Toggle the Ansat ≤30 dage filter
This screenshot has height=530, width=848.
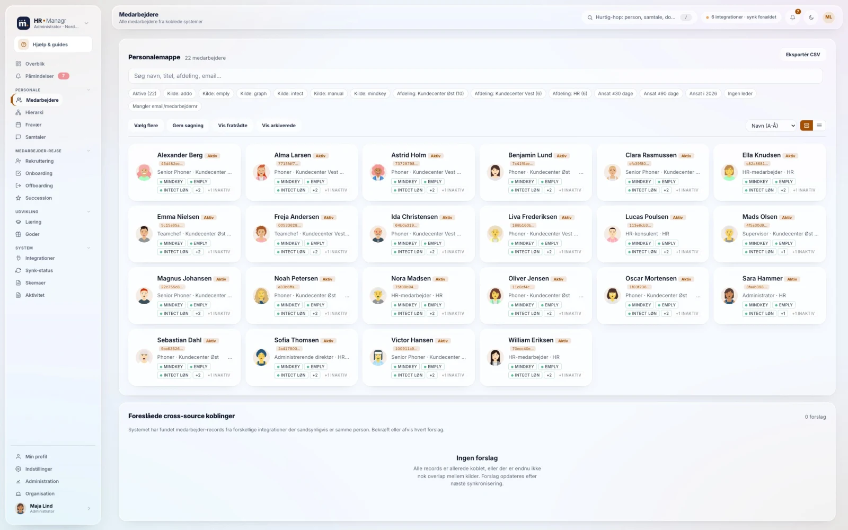pos(615,93)
